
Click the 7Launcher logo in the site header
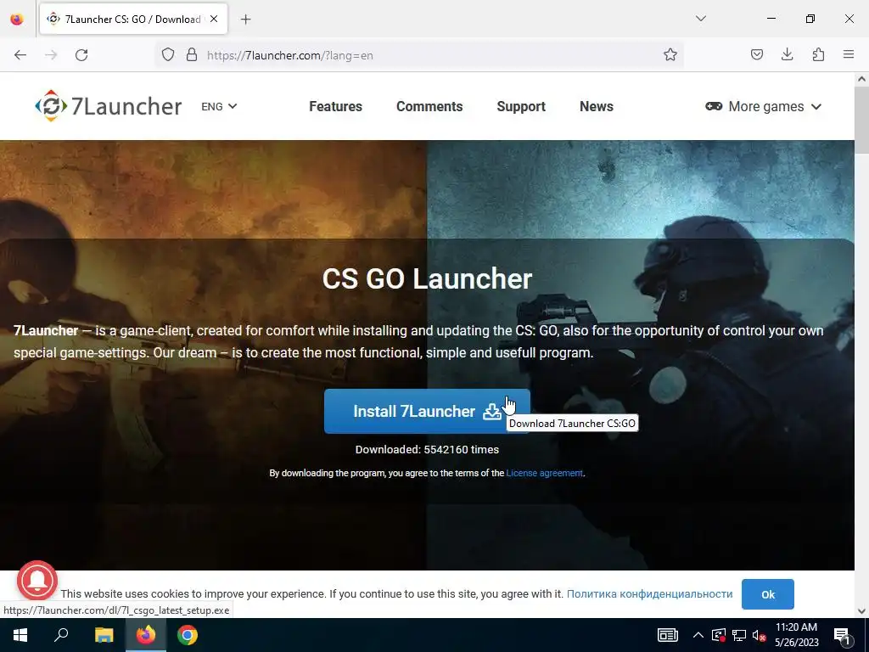108,106
